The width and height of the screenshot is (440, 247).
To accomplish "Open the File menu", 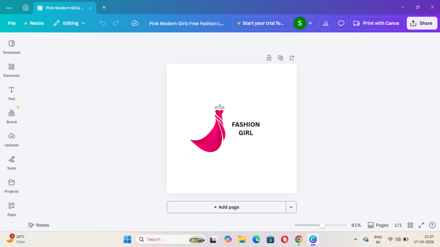I will (12, 23).
